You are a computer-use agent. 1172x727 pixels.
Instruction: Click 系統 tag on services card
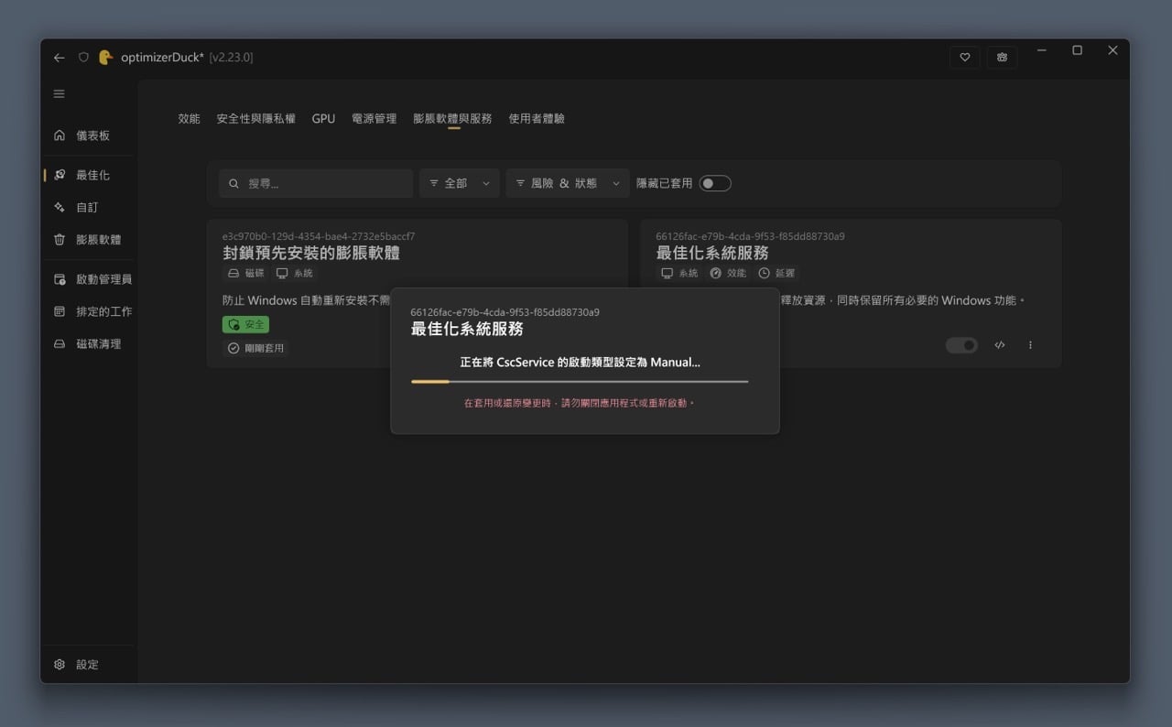tap(679, 273)
